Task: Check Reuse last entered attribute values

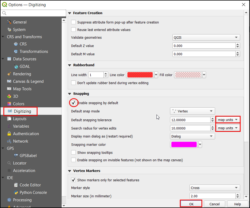Action: (x=74, y=30)
